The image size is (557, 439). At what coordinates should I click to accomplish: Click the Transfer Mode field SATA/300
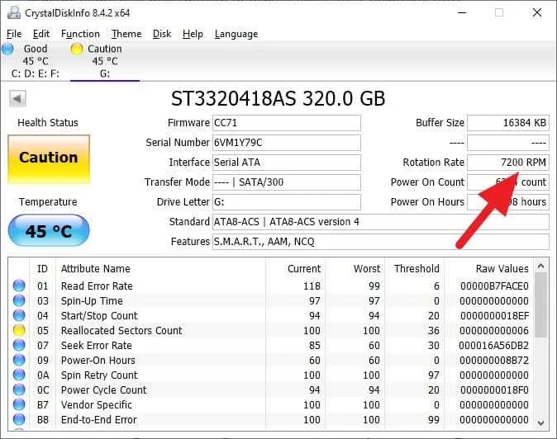[x=286, y=182]
